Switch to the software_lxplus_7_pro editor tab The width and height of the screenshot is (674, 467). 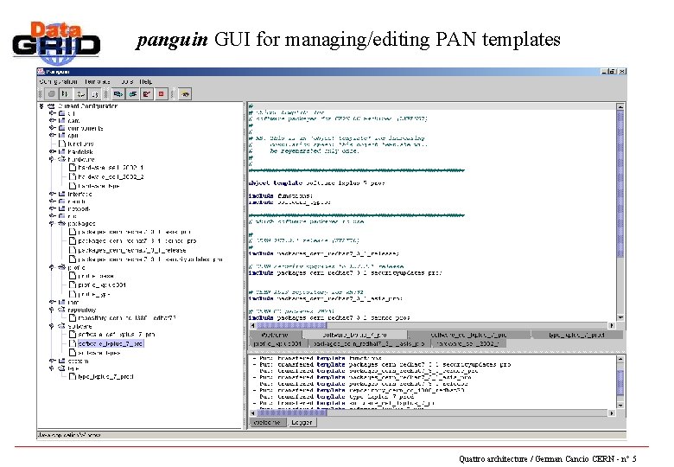[x=355, y=335]
